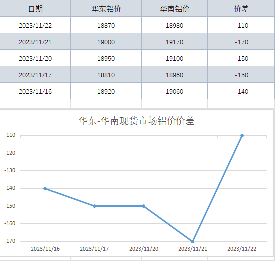The height and width of the screenshot is (261, 275).
Task: Select -150 cell in 2023/11/20 row
Action: tap(241, 58)
